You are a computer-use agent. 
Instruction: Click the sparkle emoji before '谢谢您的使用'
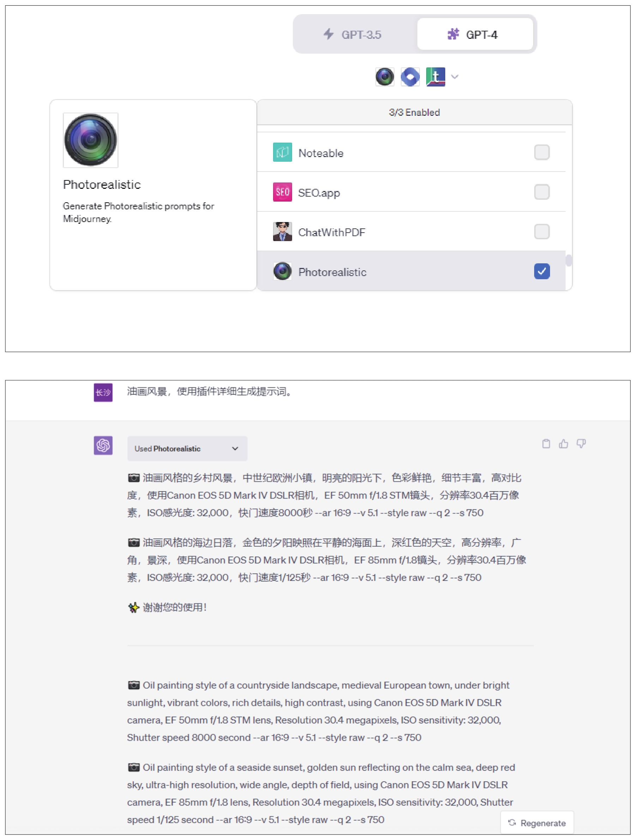tap(134, 607)
